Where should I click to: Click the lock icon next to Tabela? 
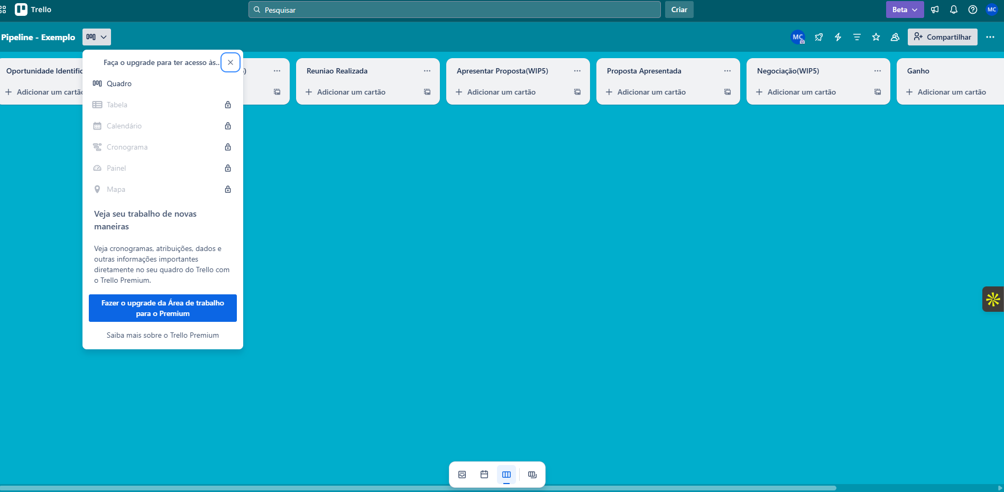coord(228,105)
